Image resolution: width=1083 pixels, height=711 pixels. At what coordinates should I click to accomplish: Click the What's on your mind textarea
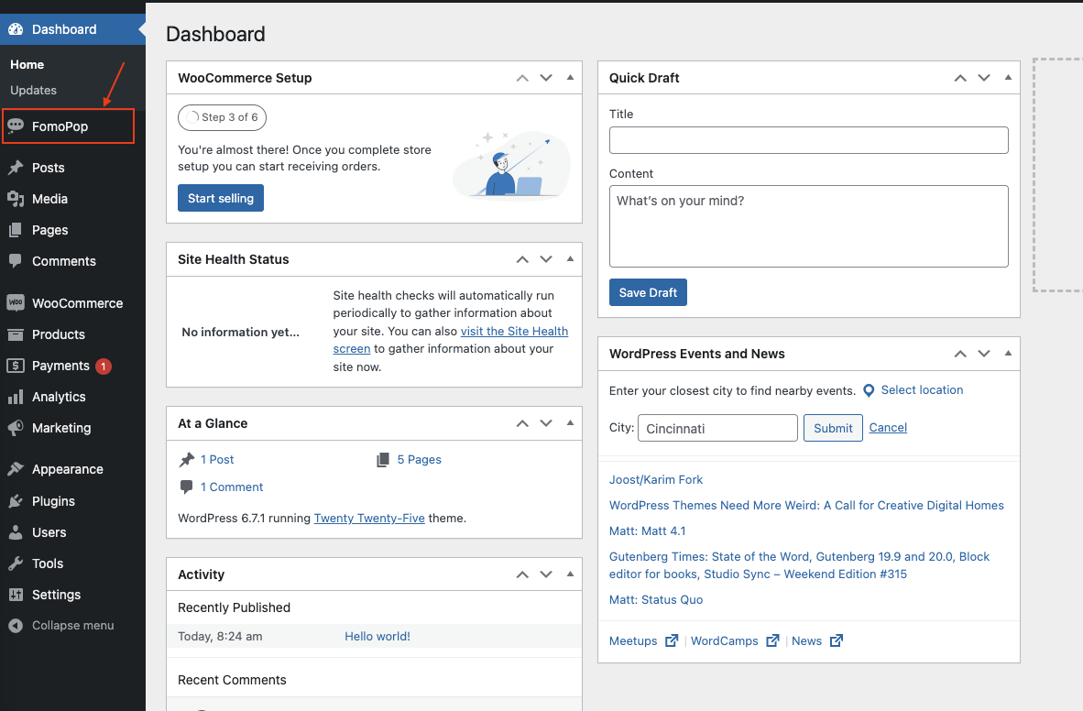[809, 226]
